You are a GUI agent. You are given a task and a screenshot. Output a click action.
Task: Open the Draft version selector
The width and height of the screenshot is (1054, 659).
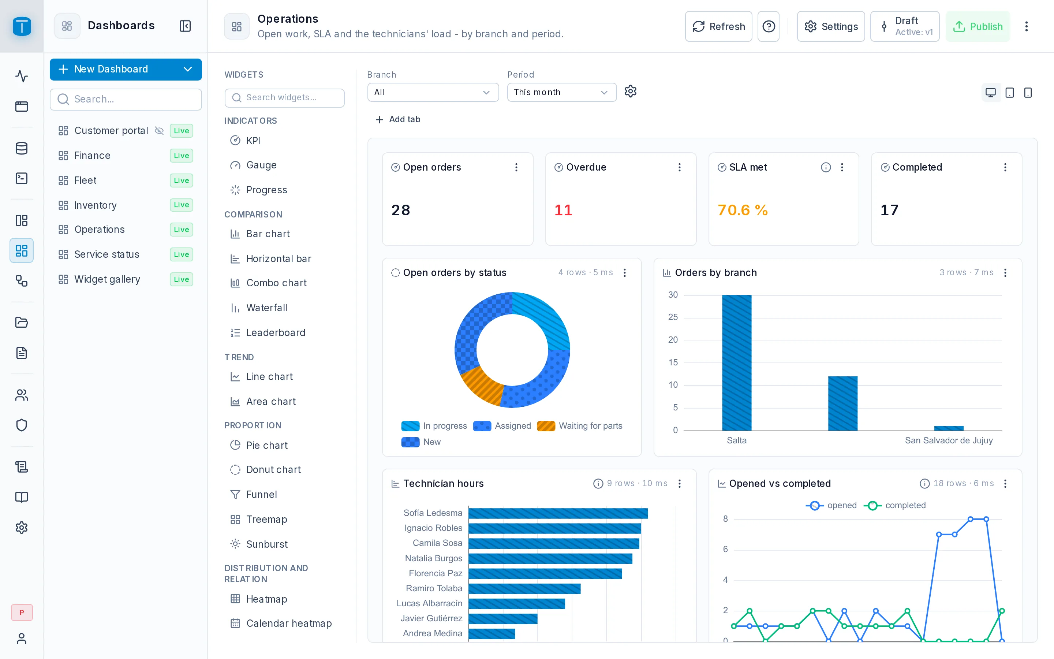pos(905,27)
